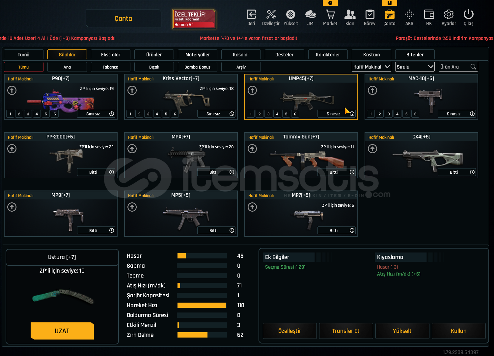
Task: Open Ayarlar settings gear
Action: click(x=449, y=15)
